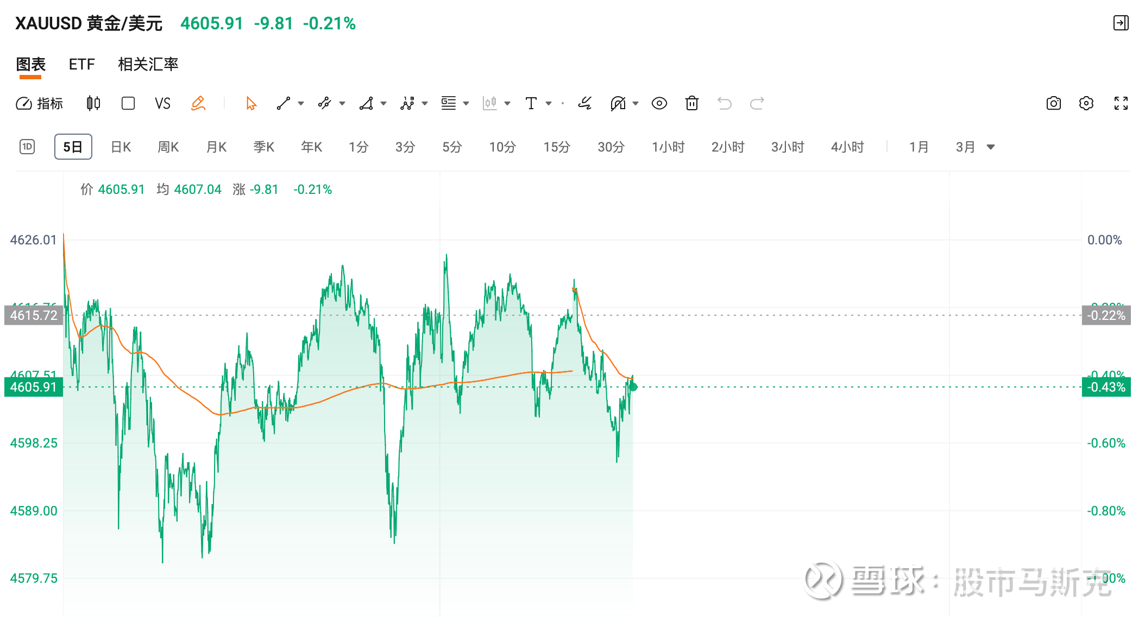Delete drawings with the trash icon
This screenshot has width=1145, height=617.
click(691, 103)
